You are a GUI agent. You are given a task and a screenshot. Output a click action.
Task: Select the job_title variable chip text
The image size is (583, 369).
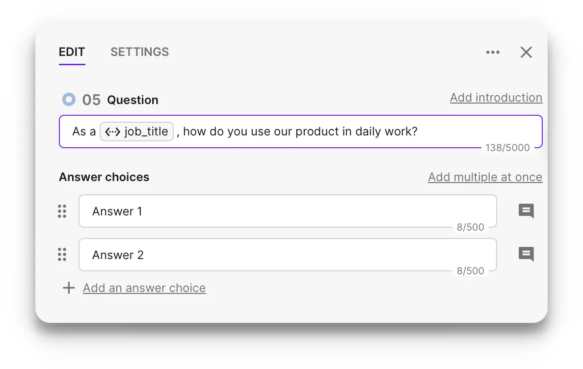(146, 132)
